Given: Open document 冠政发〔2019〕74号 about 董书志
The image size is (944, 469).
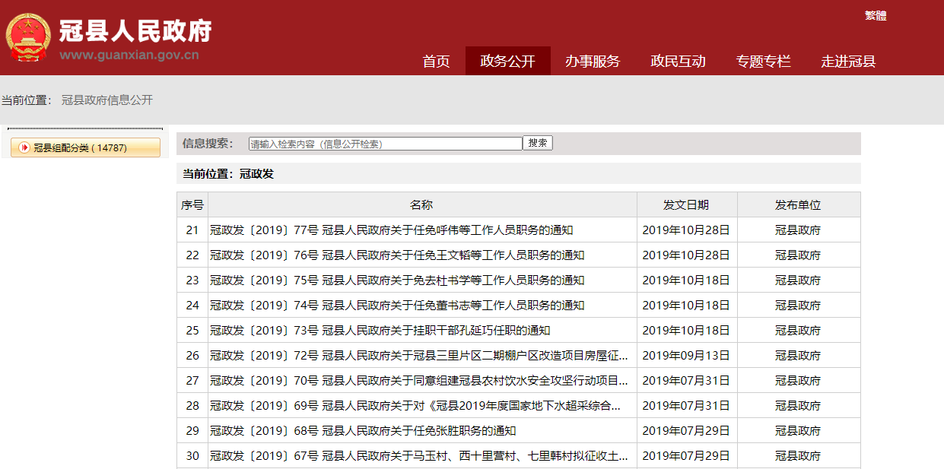Looking at the screenshot, I should pos(397,305).
